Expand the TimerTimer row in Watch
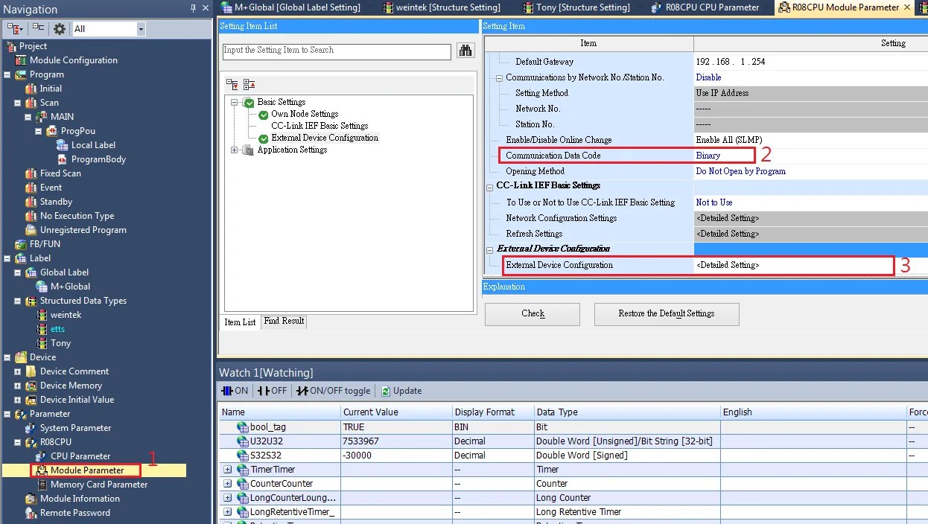 (x=227, y=470)
